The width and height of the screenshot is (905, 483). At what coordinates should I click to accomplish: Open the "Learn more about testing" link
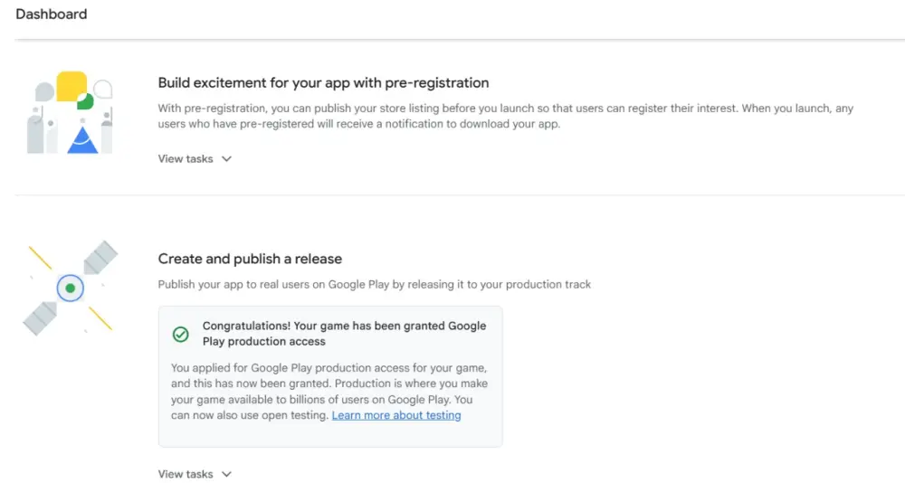(396, 415)
